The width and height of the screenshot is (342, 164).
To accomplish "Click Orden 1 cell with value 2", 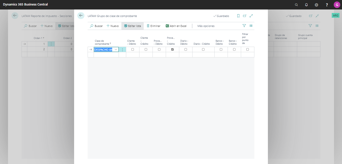I will tap(37, 49).
